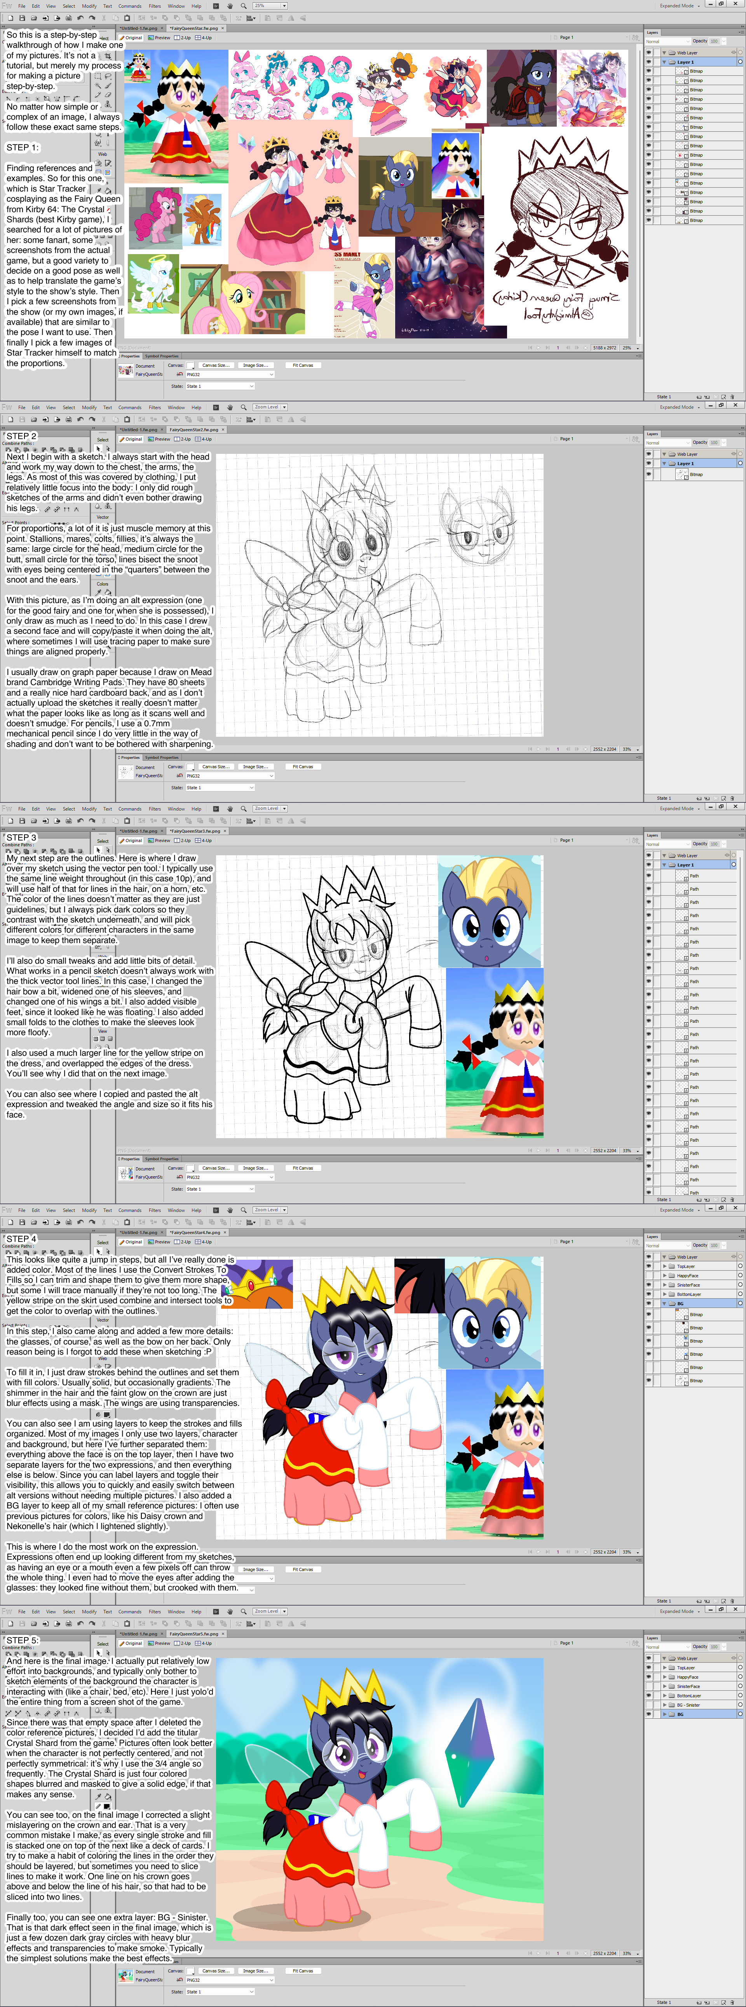This screenshot has width=746, height=2007.
Task: Show SinisterFace layer in FairyQueenStar5 window
Action: [649, 1686]
